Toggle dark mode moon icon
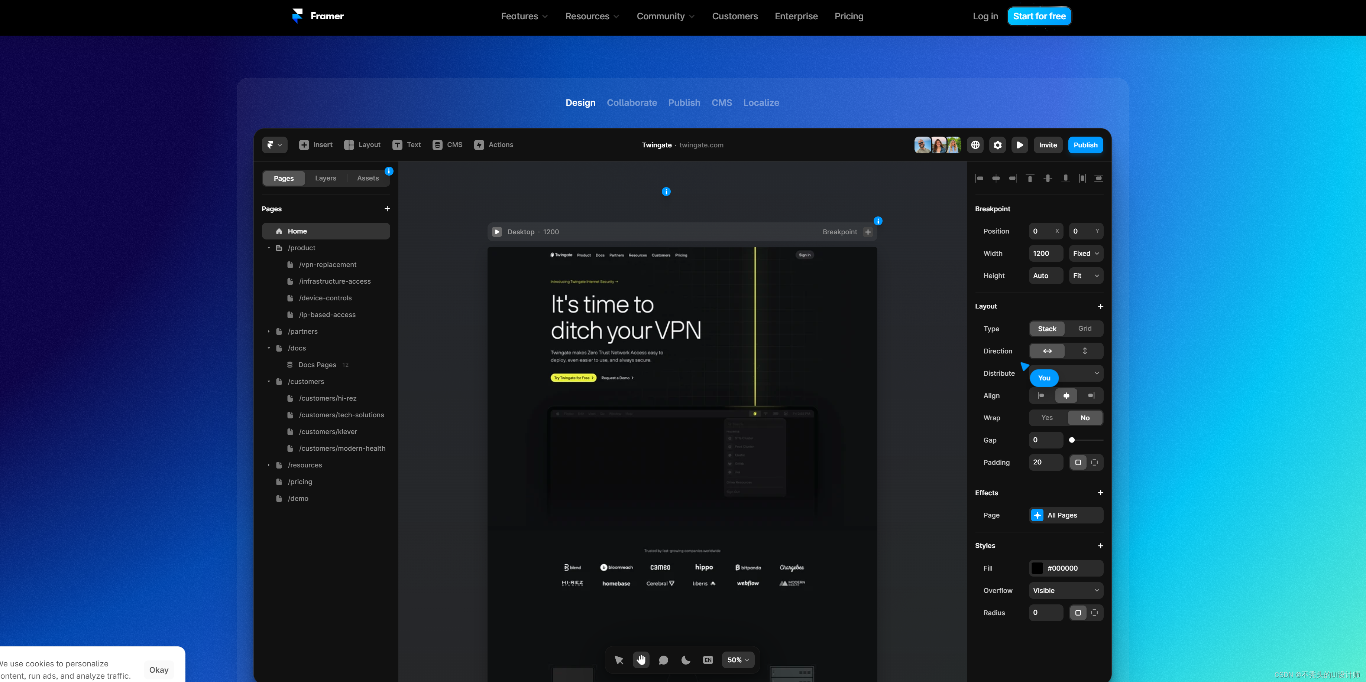The image size is (1366, 682). (x=686, y=660)
